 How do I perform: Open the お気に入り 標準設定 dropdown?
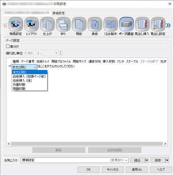(74, 160)
